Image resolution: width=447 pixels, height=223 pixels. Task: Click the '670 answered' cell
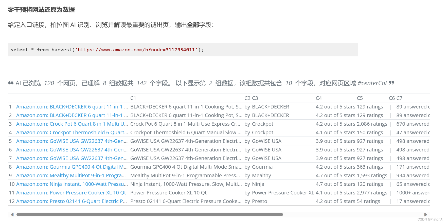(413, 124)
